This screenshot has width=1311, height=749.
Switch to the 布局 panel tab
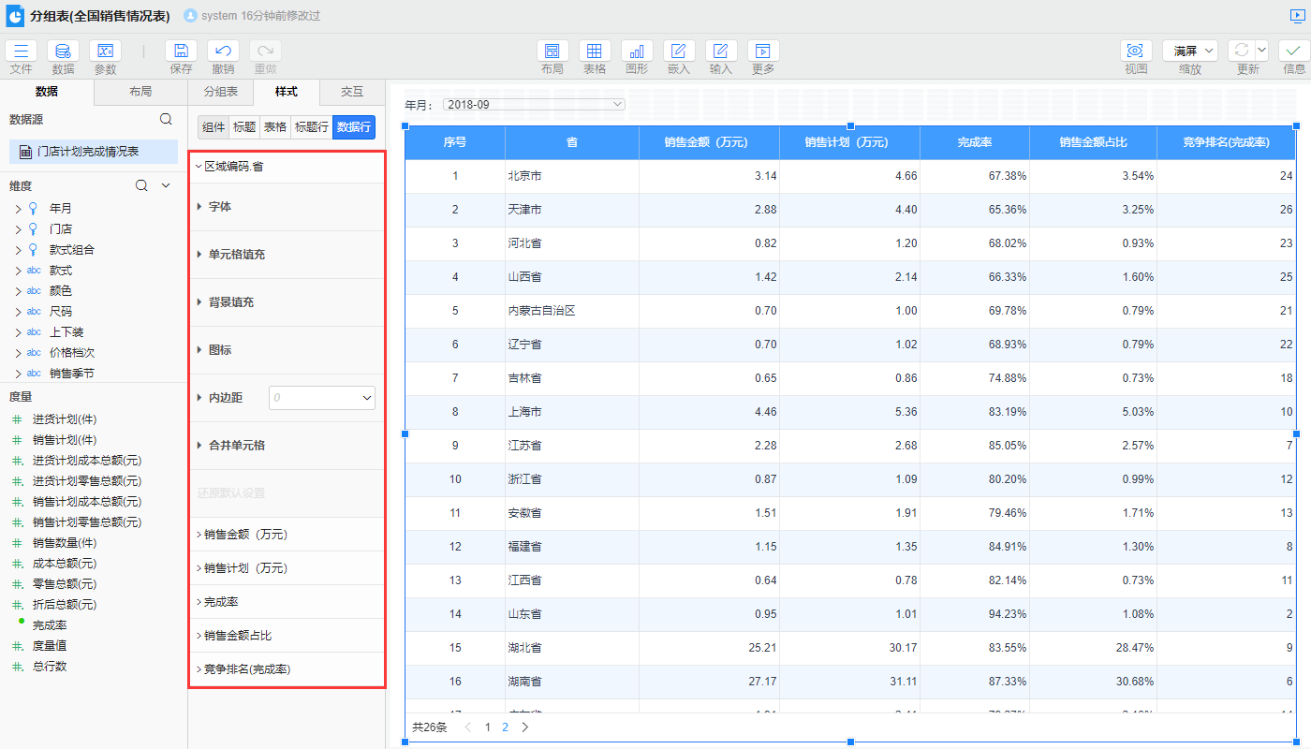(x=140, y=92)
